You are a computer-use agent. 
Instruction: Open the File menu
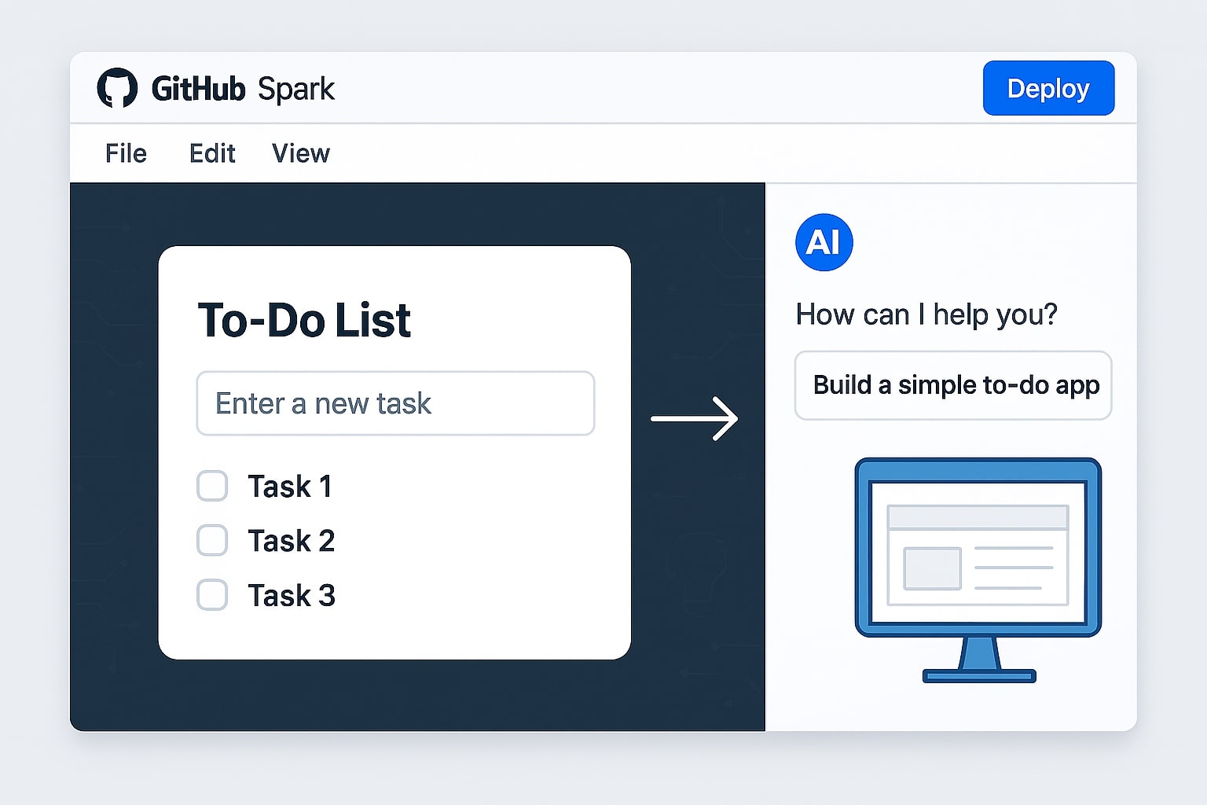(x=125, y=153)
